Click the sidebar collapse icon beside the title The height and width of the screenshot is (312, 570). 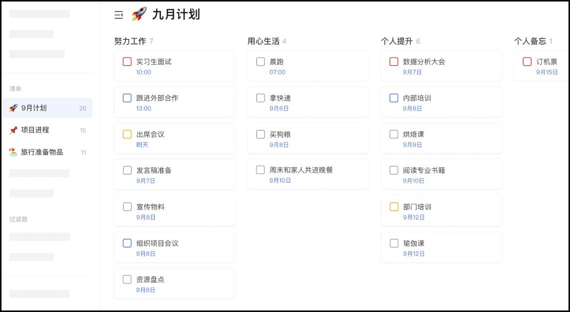tap(118, 15)
